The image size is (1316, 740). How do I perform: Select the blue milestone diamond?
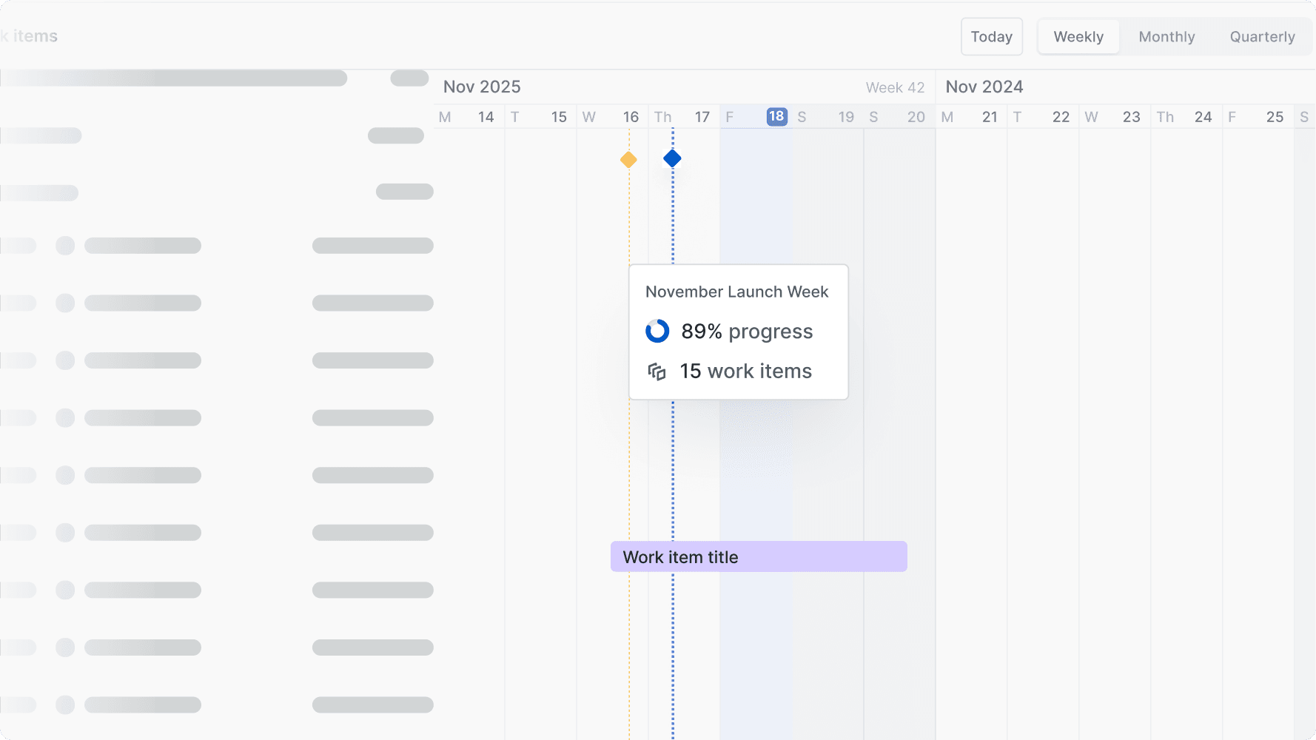(672, 158)
